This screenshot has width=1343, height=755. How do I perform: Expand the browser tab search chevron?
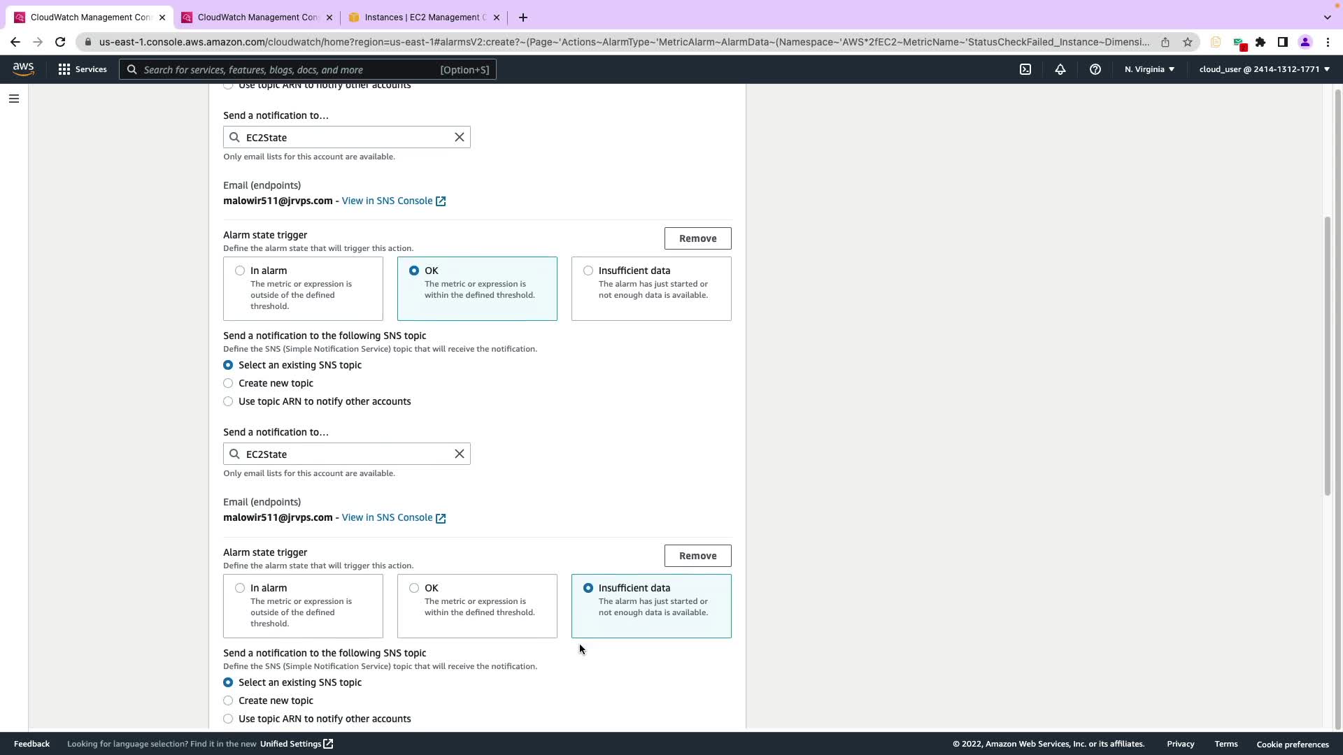click(x=1327, y=17)
